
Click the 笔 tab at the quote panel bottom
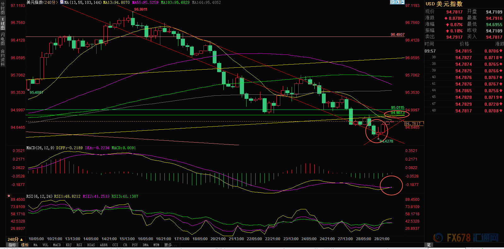[x=429, y=245]
